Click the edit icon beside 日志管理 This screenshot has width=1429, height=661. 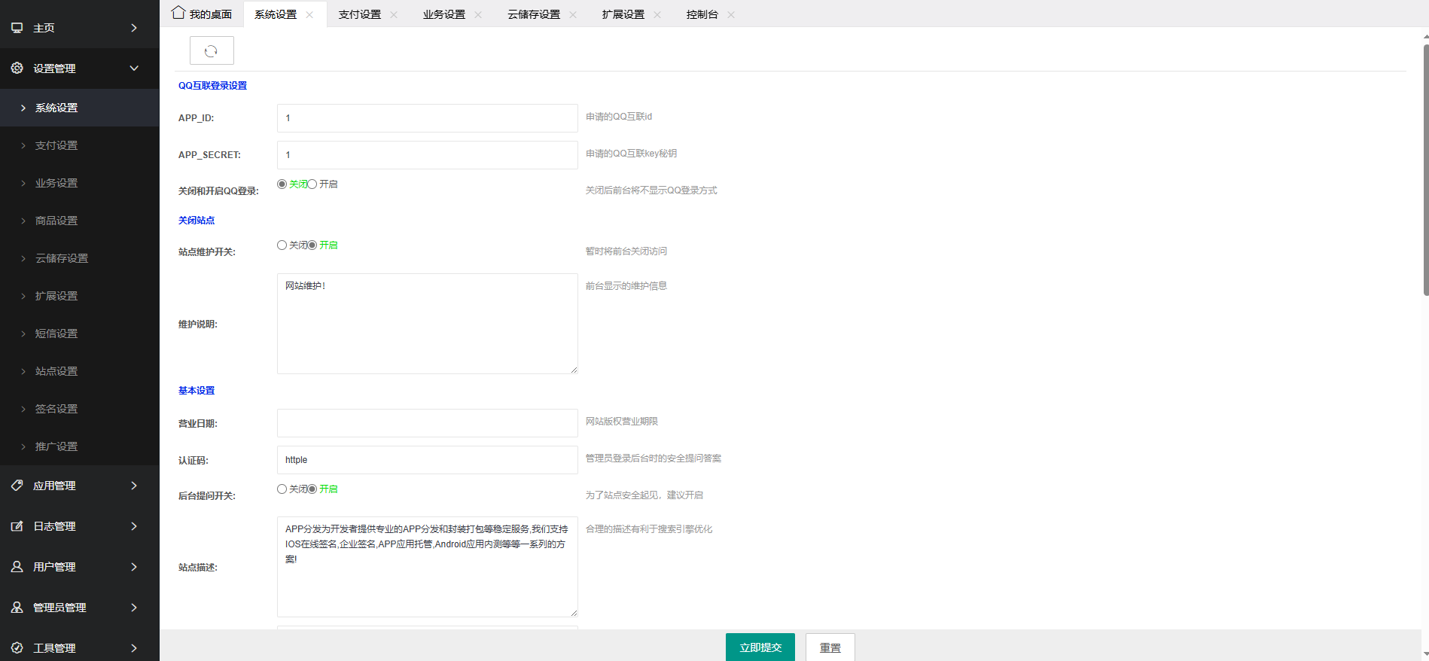[x=17, y=526]
